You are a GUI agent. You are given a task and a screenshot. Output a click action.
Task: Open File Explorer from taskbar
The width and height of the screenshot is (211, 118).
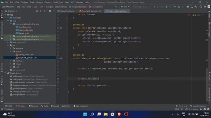(x=105, y=114)
